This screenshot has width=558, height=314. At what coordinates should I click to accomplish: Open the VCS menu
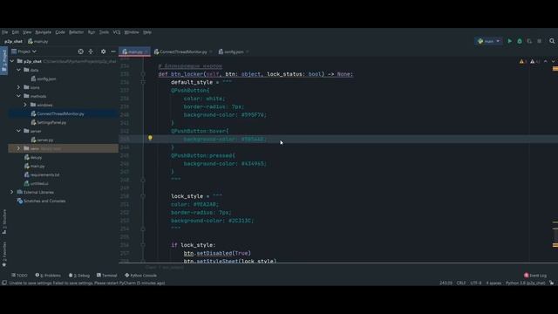click(x=116, y=32)
